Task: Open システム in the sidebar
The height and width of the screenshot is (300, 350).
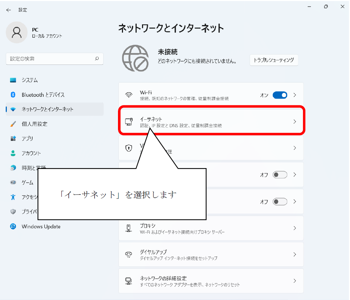Action: pyautogui.click(x=29, y=80)
